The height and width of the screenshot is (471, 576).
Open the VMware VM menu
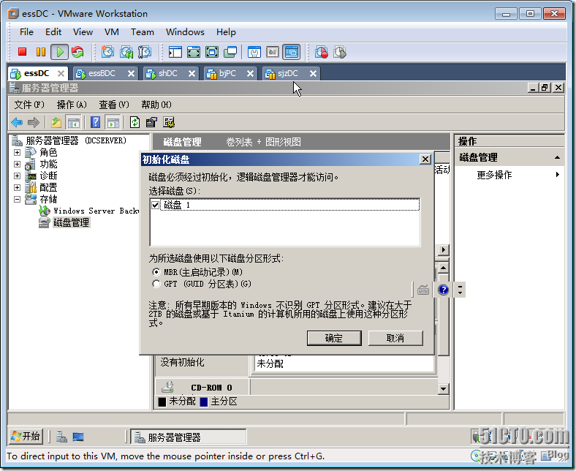112,32
